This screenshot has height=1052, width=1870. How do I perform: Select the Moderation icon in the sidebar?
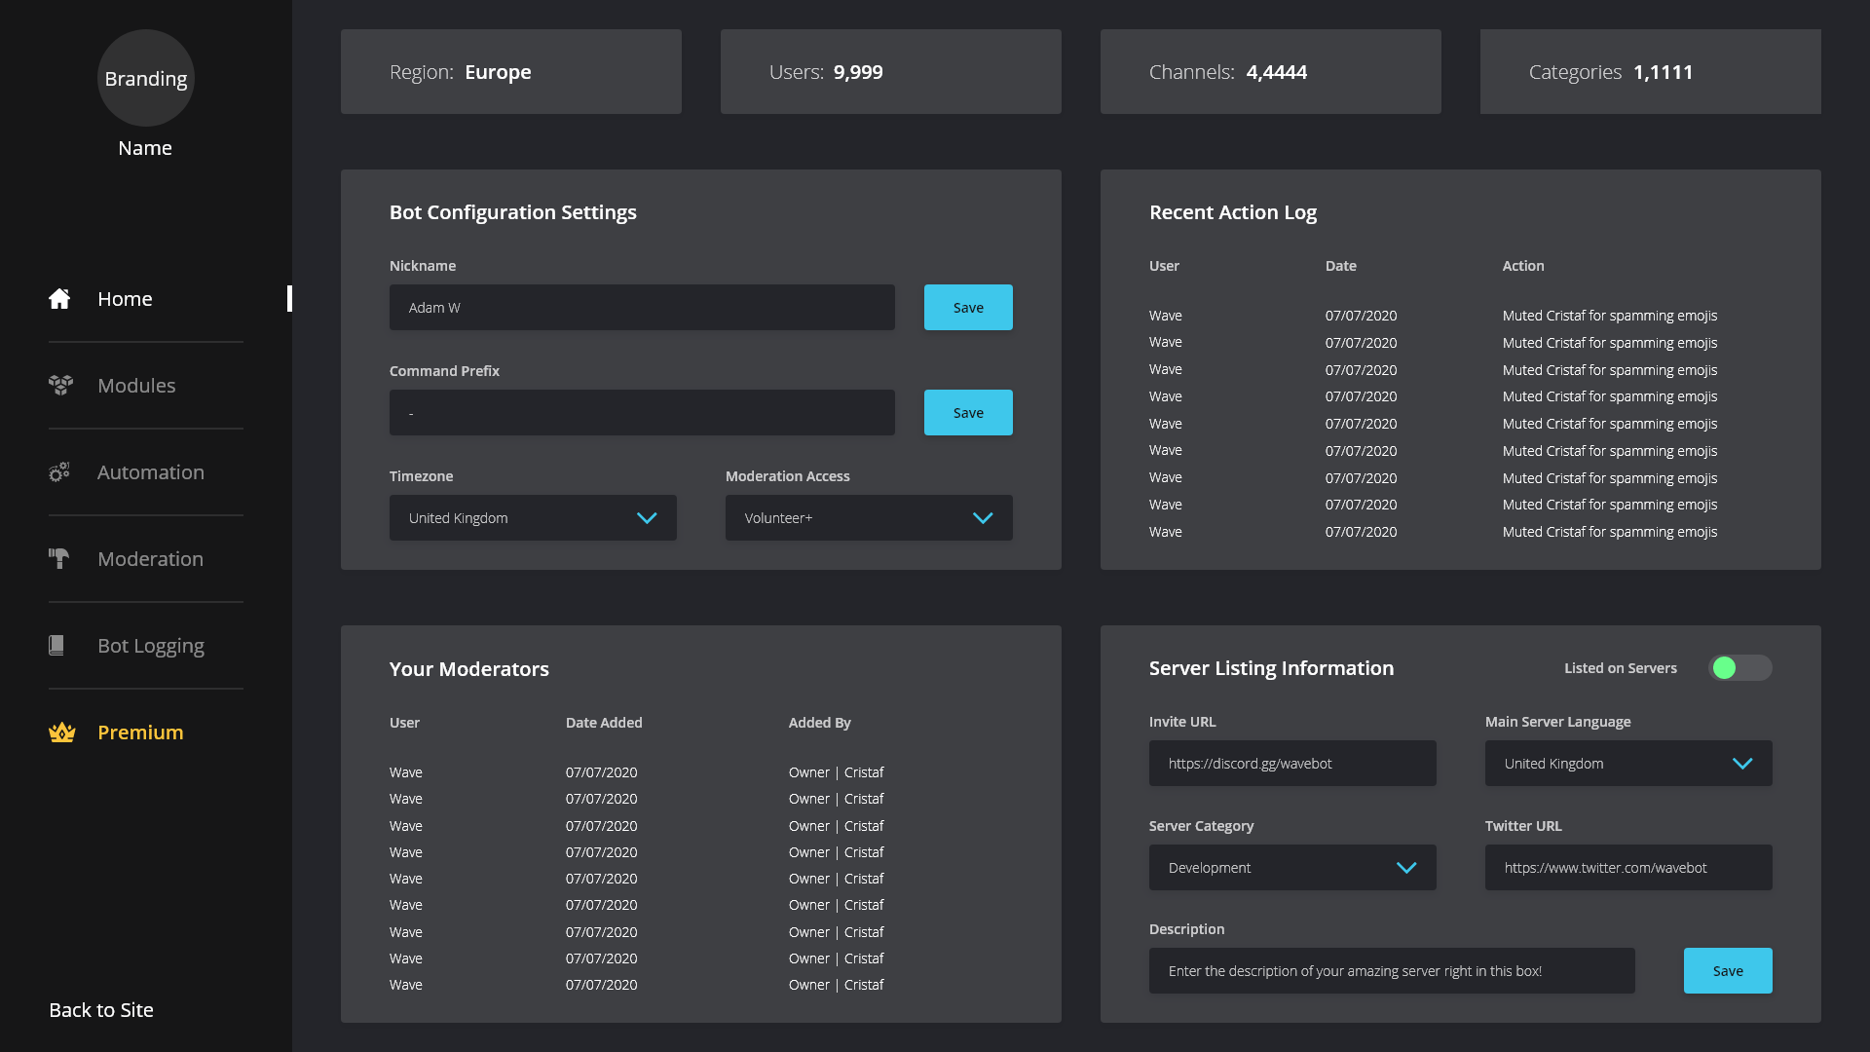tap(59, 558)
